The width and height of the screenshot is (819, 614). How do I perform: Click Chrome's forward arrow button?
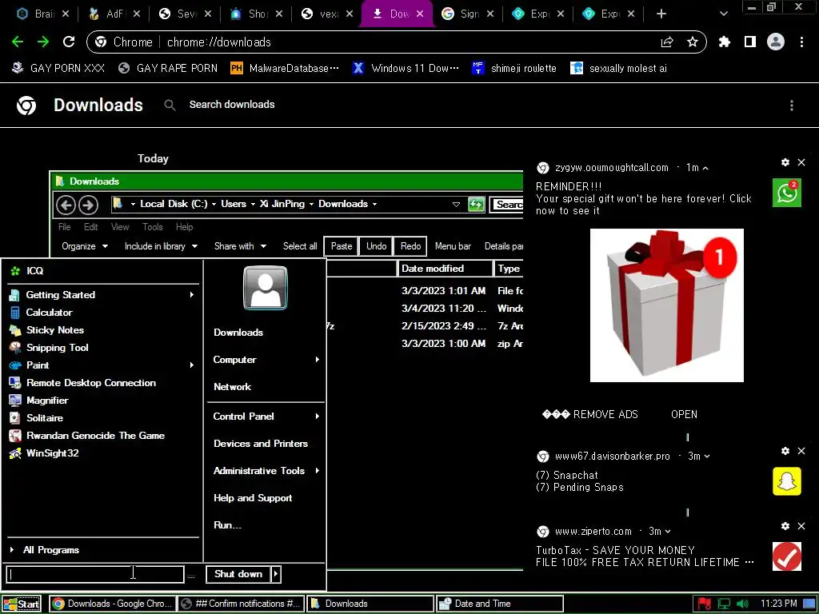[x=43, y=42]
